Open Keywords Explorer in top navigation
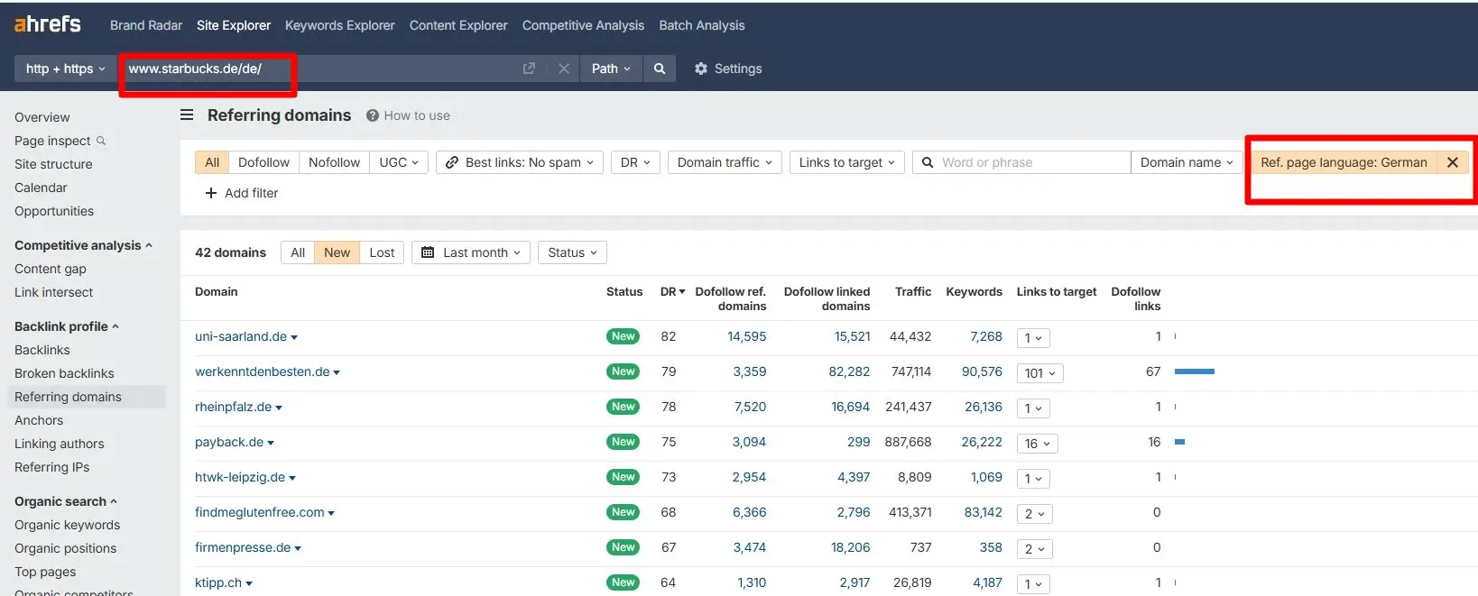This screenshot has width=1478, height=596. click(340, 25)
